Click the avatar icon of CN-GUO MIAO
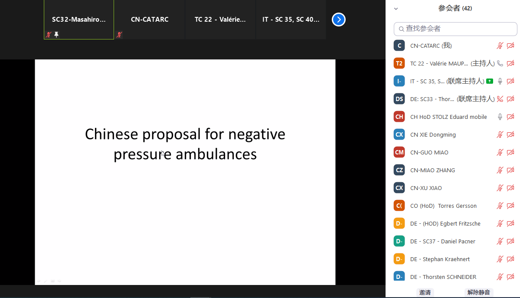The height and width of the screenshot is (298, 520). (x=399, y=152)
